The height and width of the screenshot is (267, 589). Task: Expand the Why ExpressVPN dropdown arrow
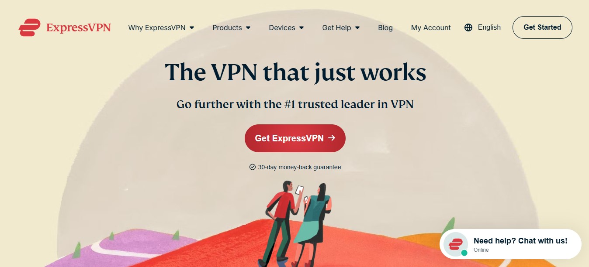pos(192,28)
